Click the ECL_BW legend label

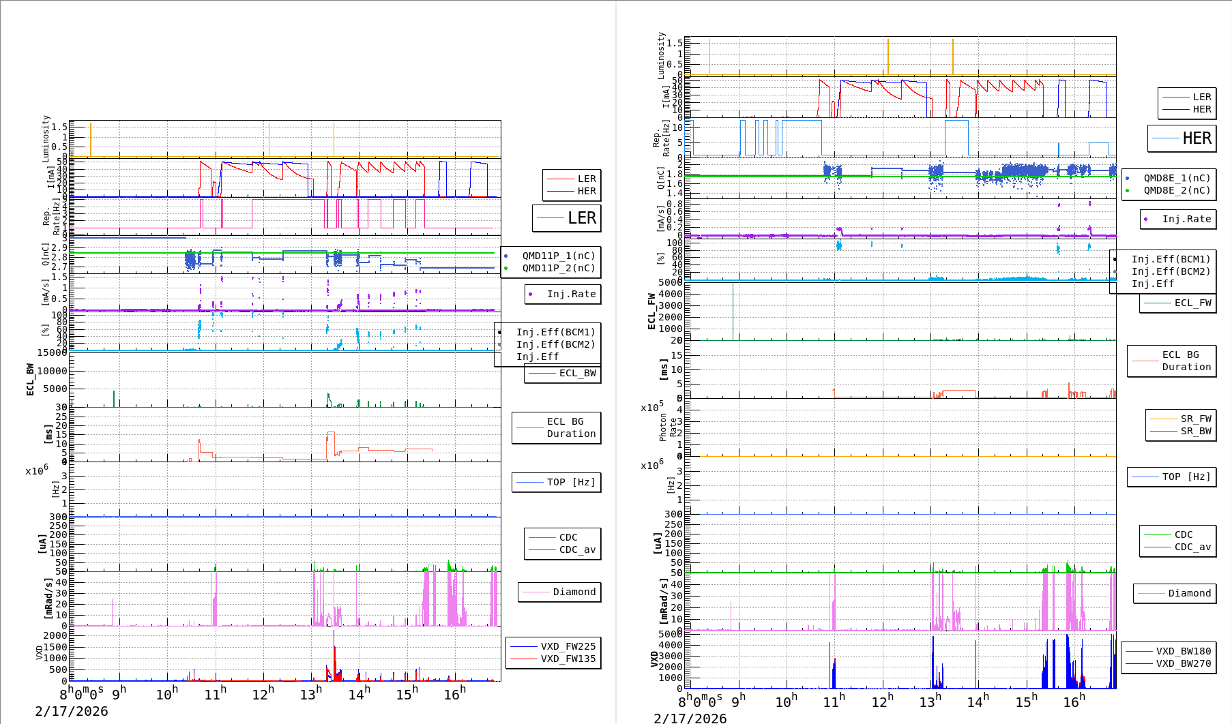pyautogui.click(x=576, y=374)
